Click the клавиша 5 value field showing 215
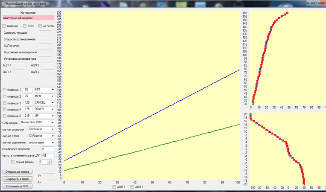The width and height of the screenshot is (326, 192). point(28,116)
